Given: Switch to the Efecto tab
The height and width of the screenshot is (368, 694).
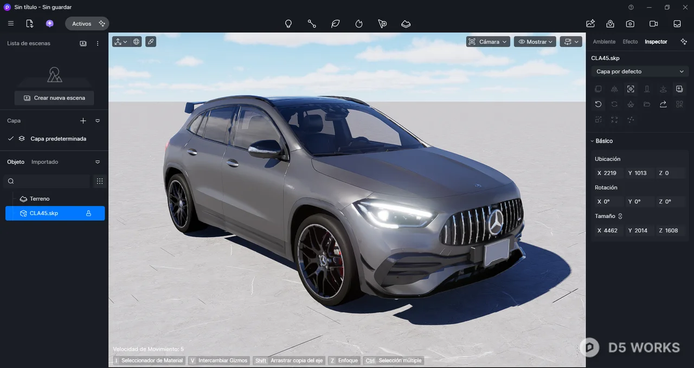Looking at the screenshot, I should [630, 42].
